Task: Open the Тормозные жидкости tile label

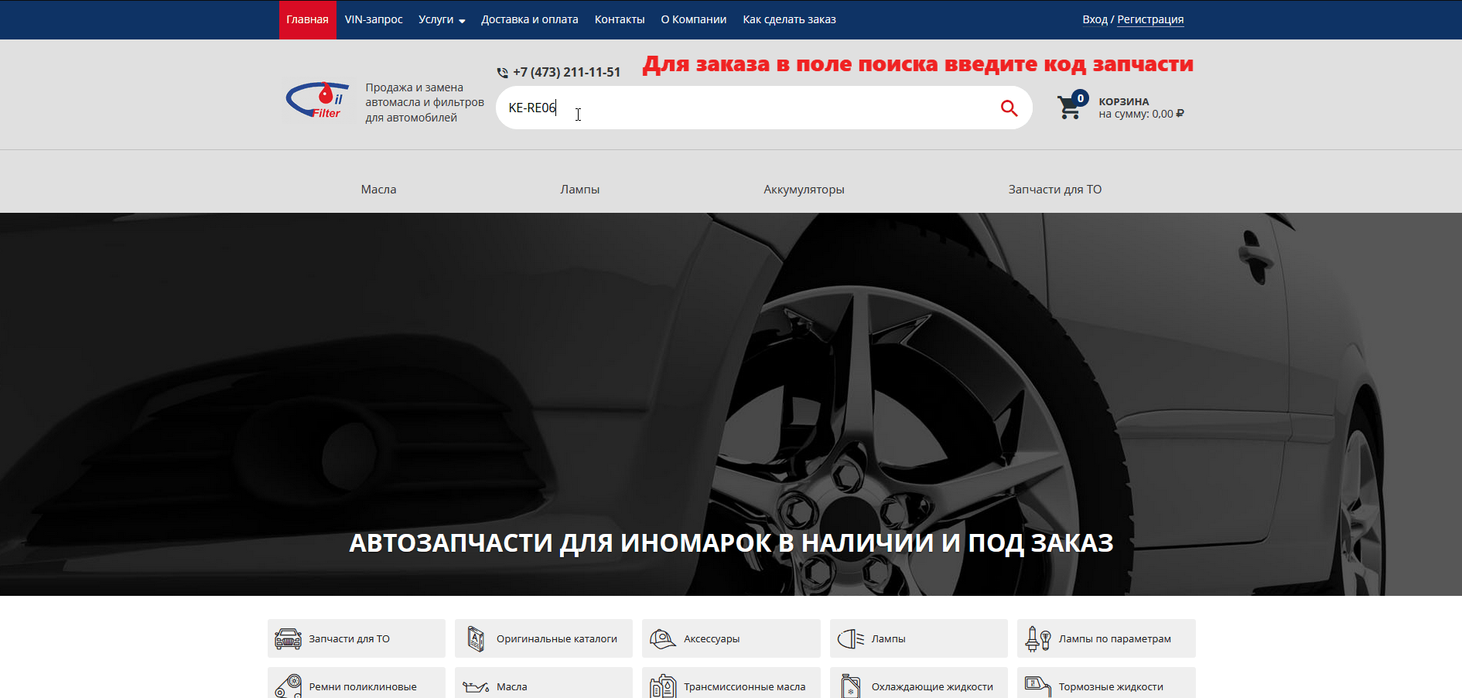Action: pos(1111,686)
